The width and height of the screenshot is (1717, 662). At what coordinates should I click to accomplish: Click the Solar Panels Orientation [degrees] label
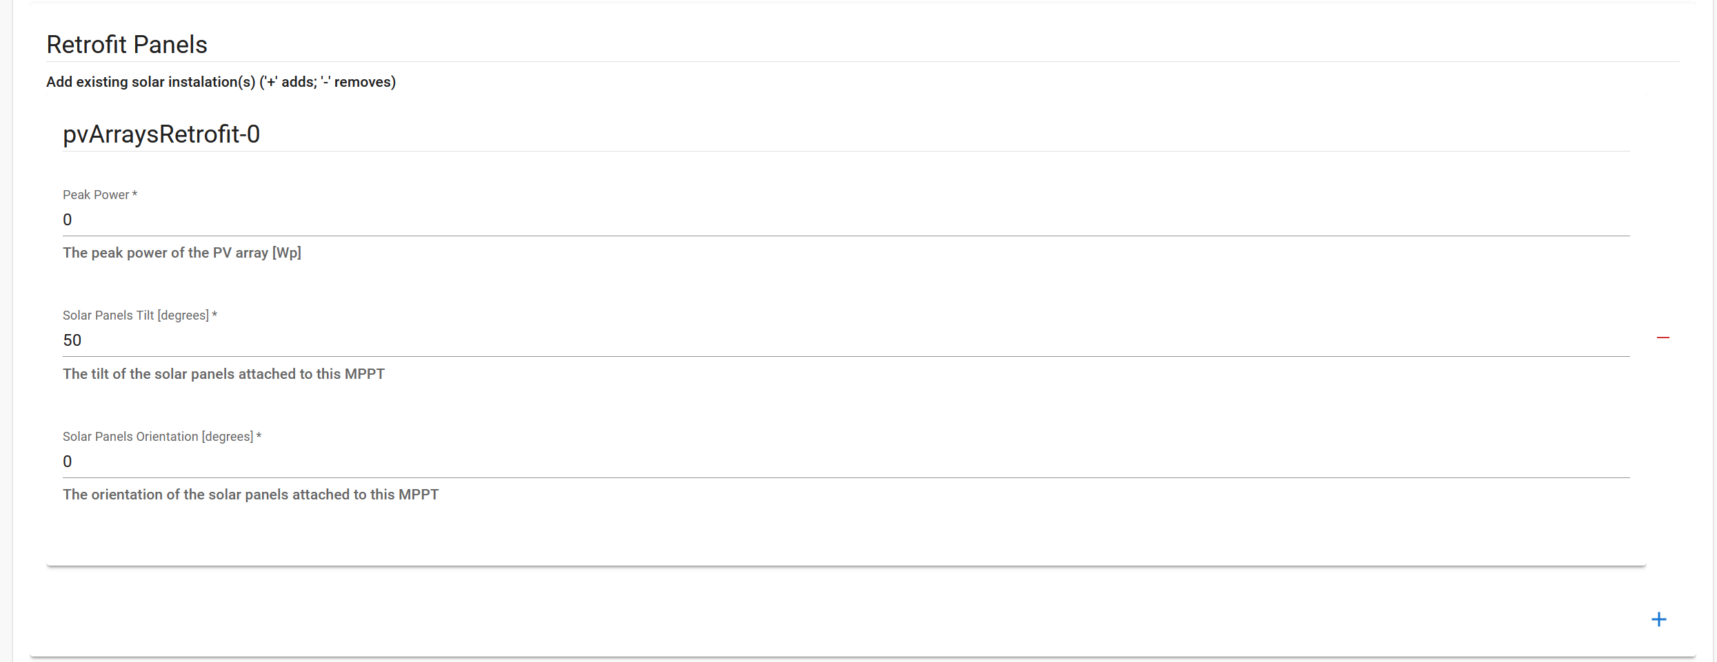[x=157, y=437]
